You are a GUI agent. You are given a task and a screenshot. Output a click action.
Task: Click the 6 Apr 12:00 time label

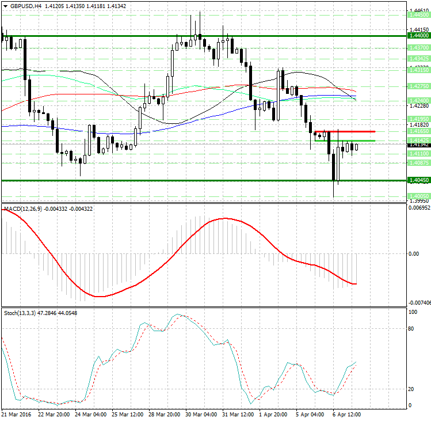(348, 414)
